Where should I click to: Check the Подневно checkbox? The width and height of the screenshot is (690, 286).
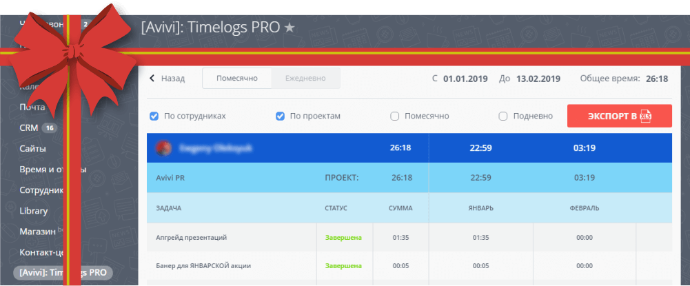(x=503, y=116)
